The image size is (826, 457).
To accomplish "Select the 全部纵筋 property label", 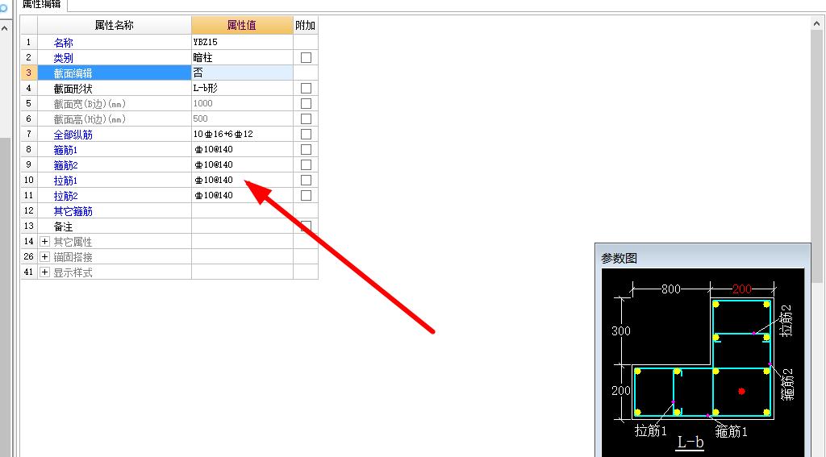I will click(x=73, y=135).
